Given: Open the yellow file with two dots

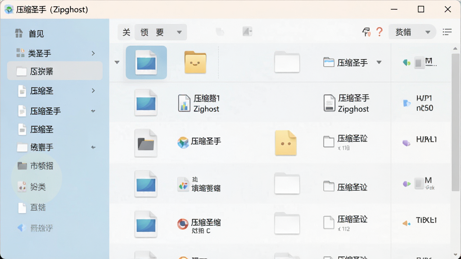Looking at the screenshot, I should pos(286,143).
